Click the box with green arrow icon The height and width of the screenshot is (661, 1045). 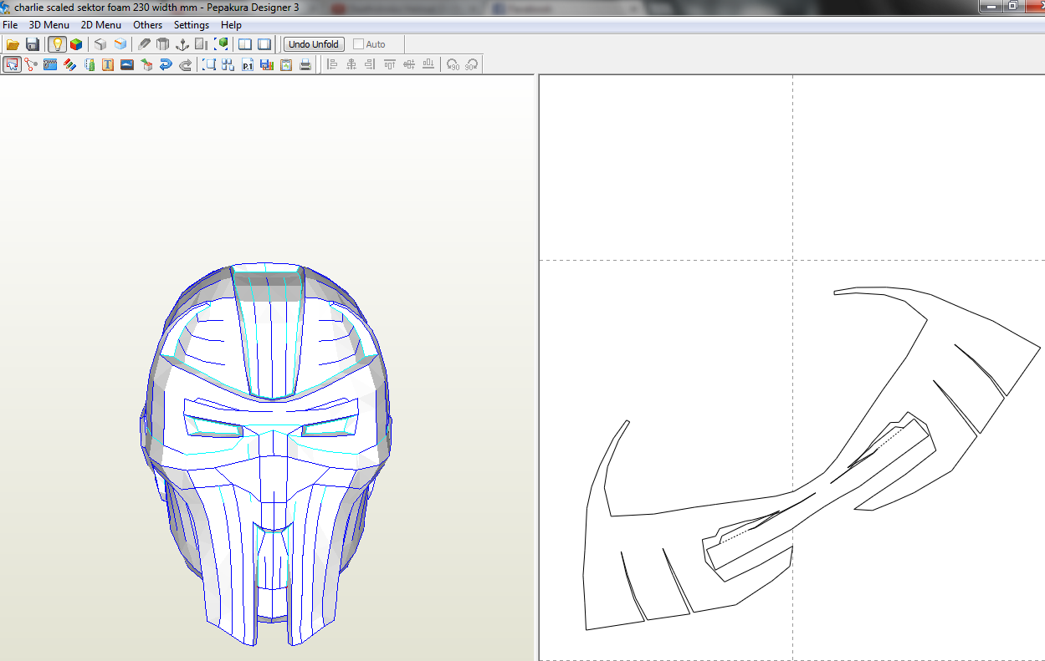[x=146, y=64]
